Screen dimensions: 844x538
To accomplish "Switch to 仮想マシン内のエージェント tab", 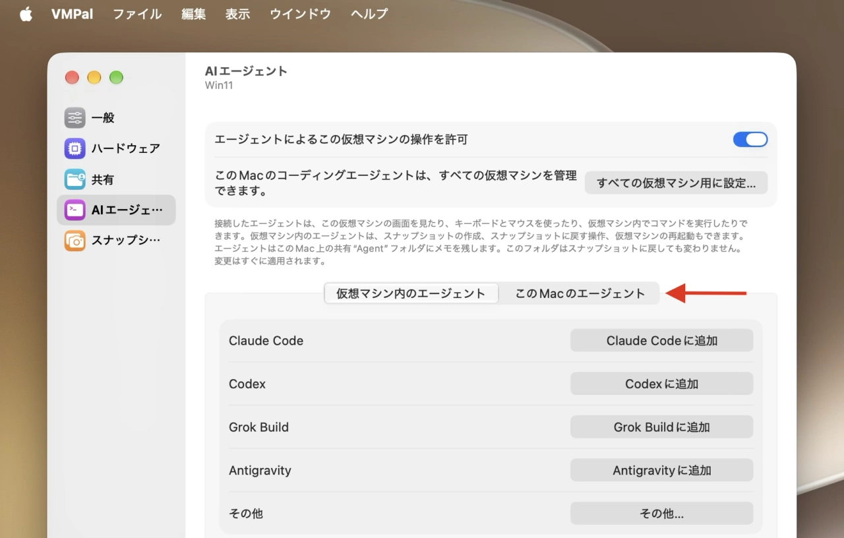I will coord(411,293).
